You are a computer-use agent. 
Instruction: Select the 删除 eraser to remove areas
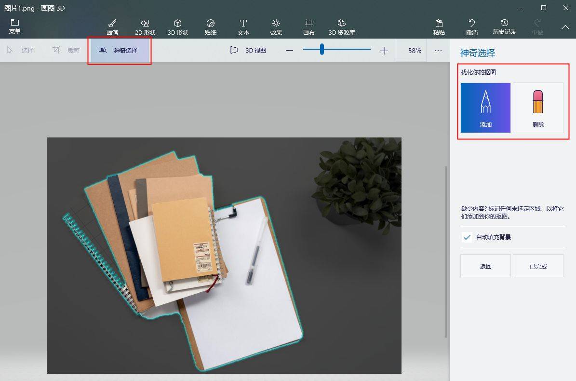[538, 108]
